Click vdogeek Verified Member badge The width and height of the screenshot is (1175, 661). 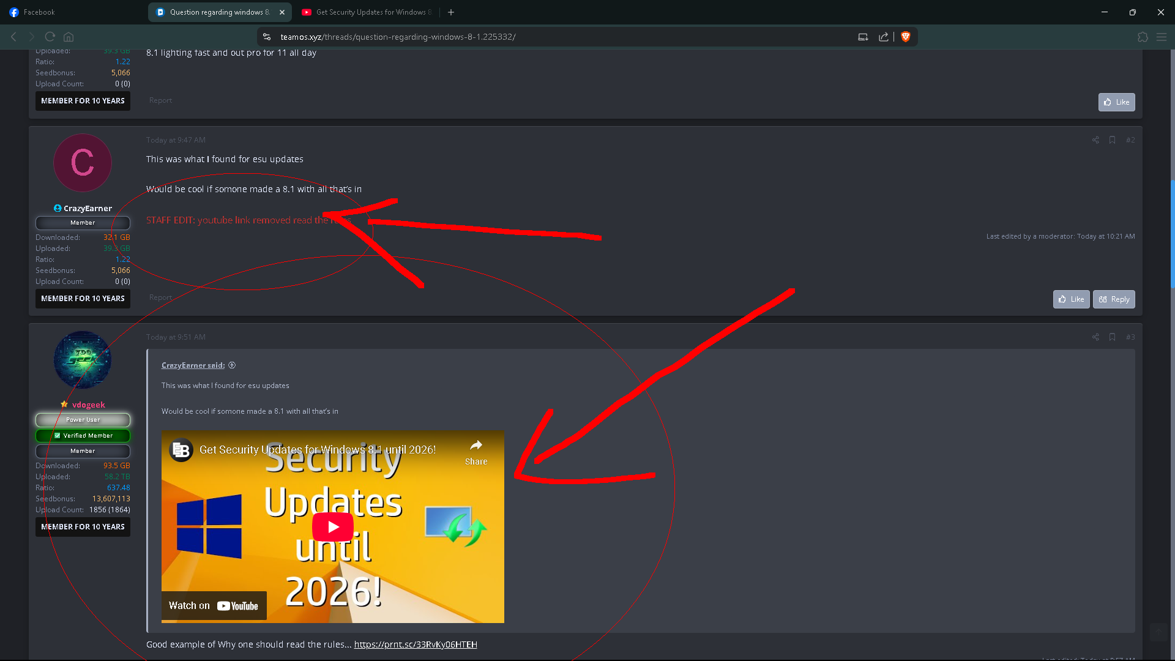tap(83, 436)
